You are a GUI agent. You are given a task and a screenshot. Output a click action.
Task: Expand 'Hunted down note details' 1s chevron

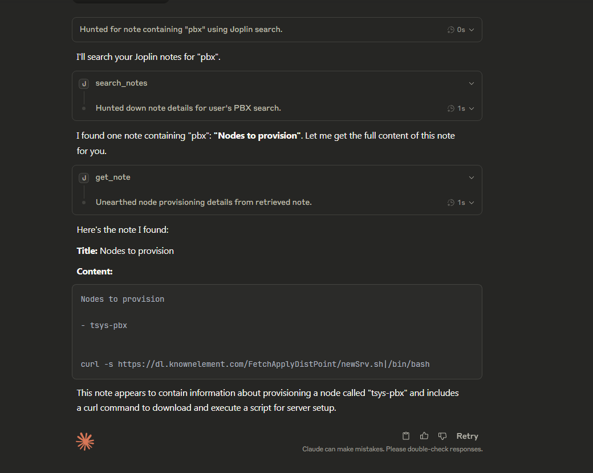click(x=471, y=108)
